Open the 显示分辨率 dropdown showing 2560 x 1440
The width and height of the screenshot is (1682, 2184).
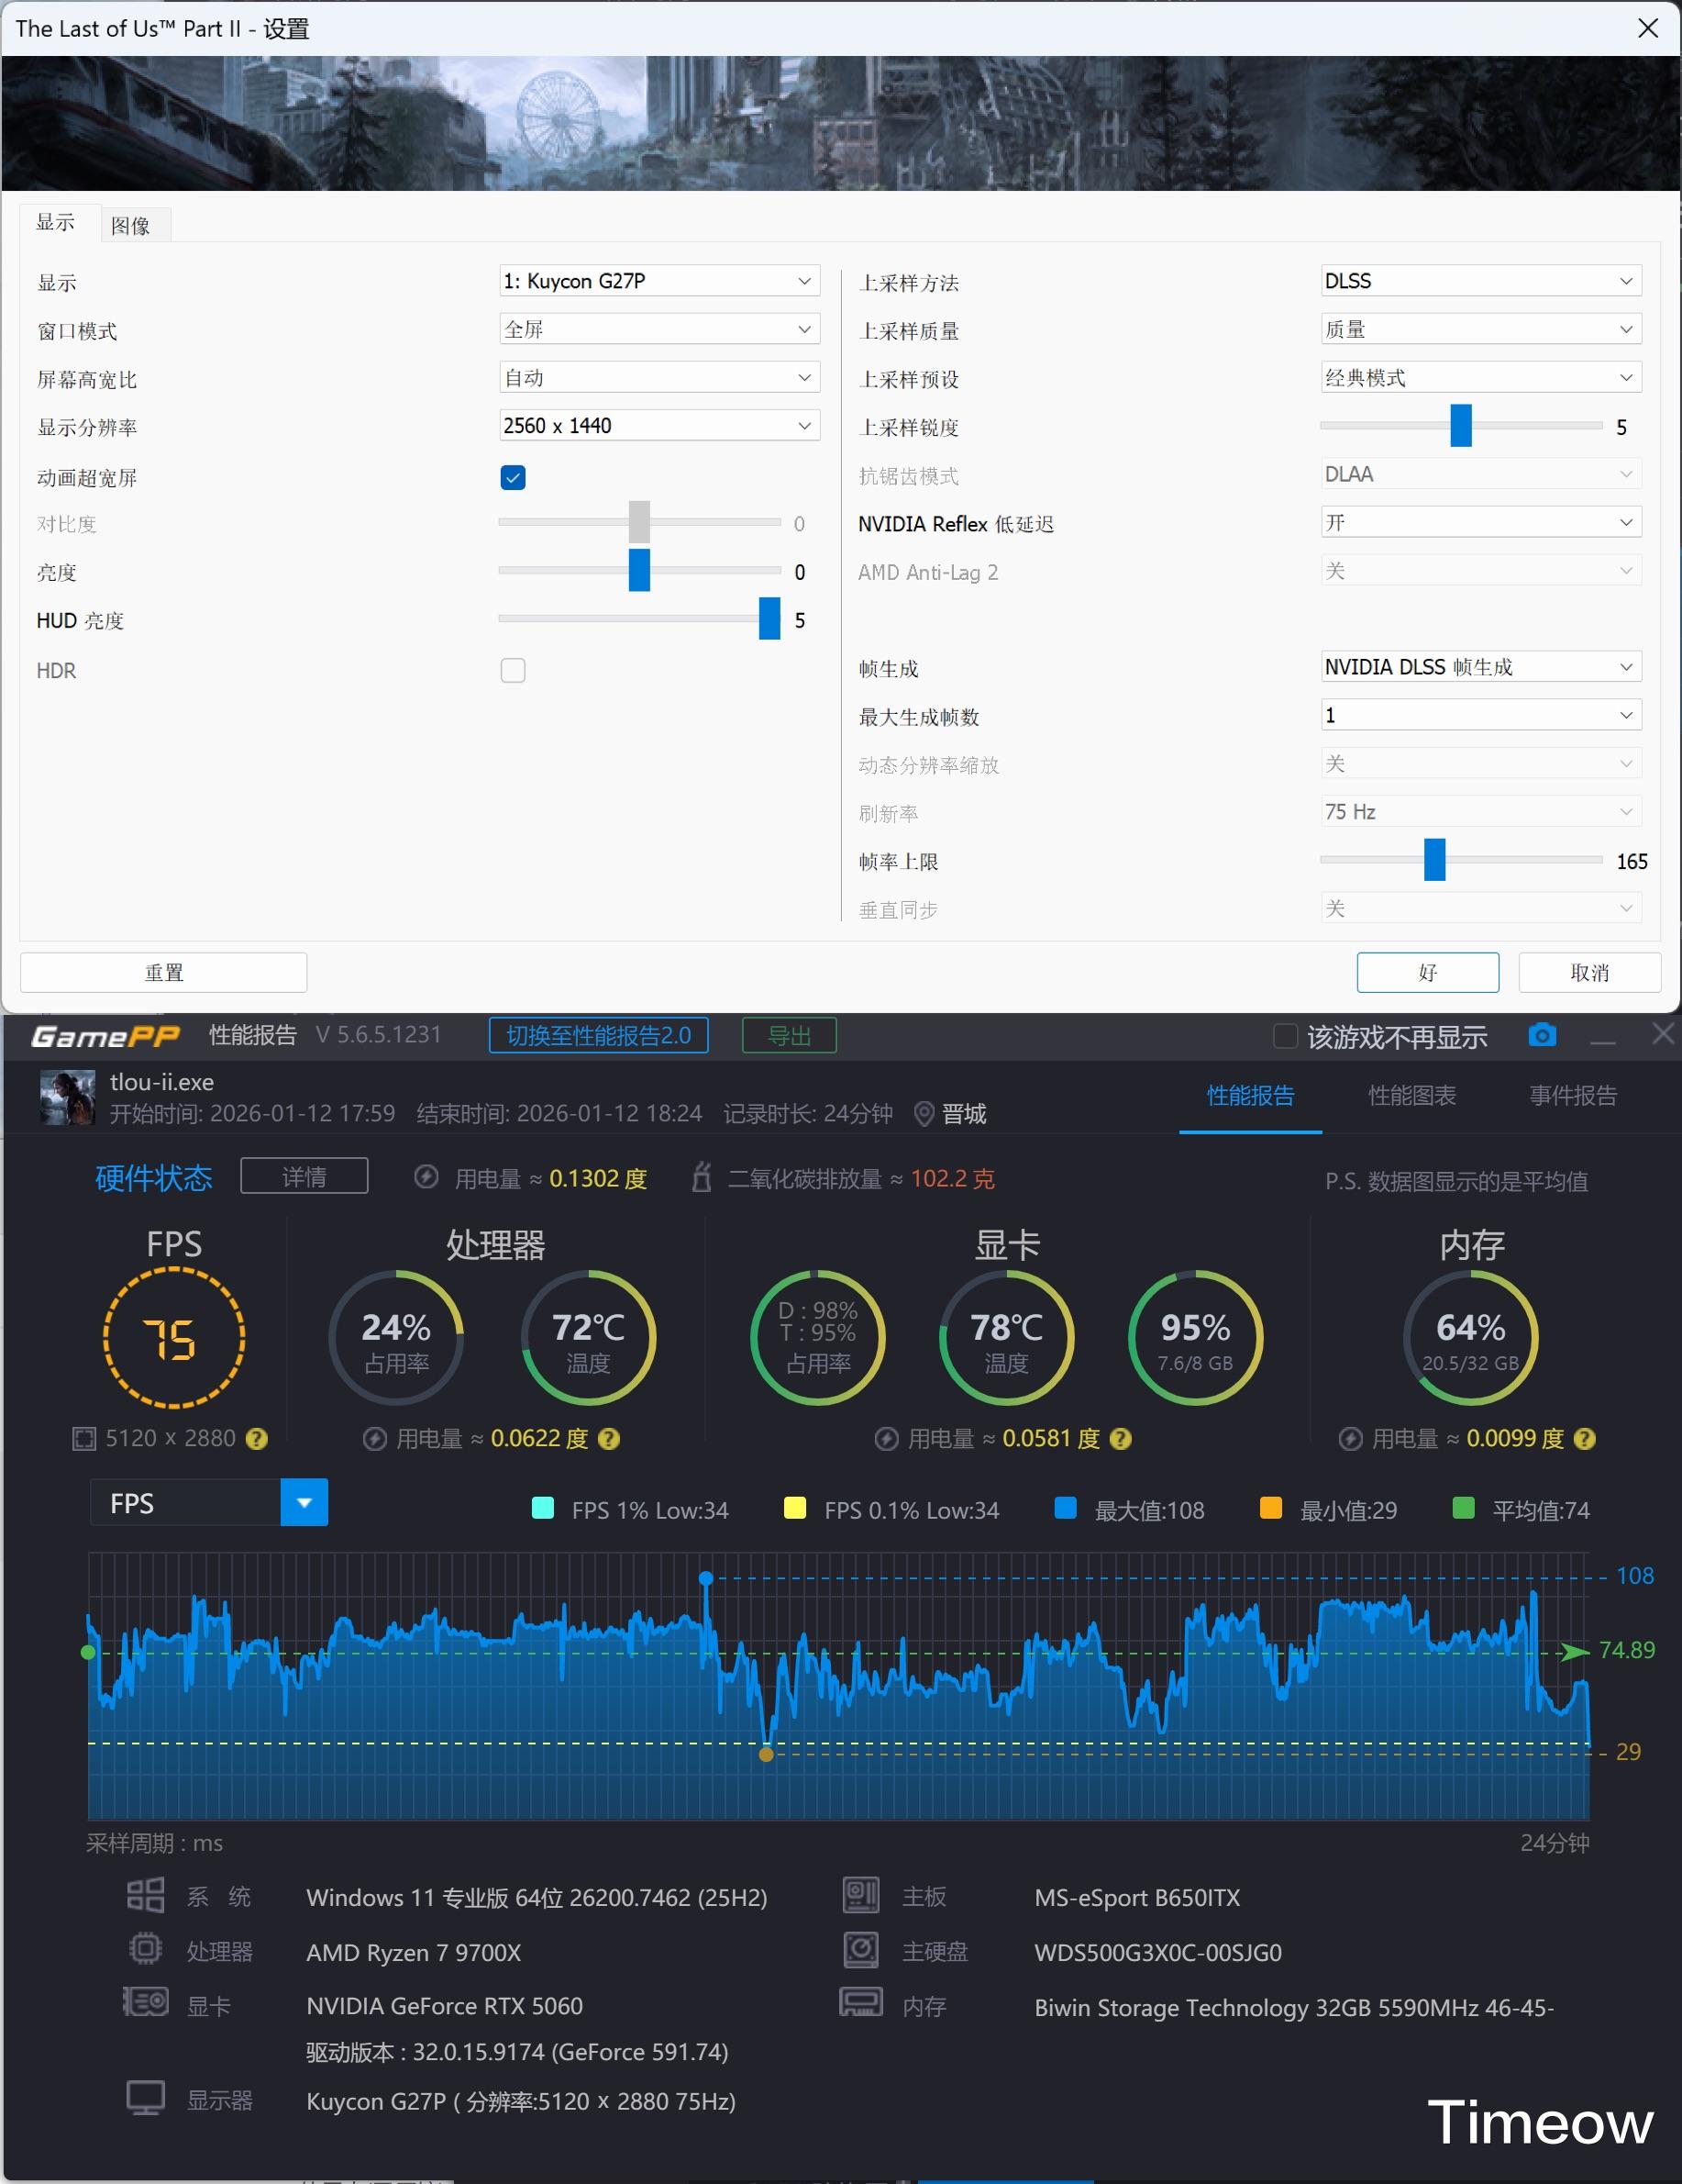[x=659, y=425]
